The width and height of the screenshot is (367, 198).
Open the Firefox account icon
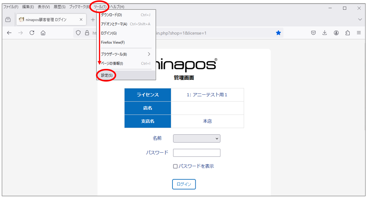[336, 33]
